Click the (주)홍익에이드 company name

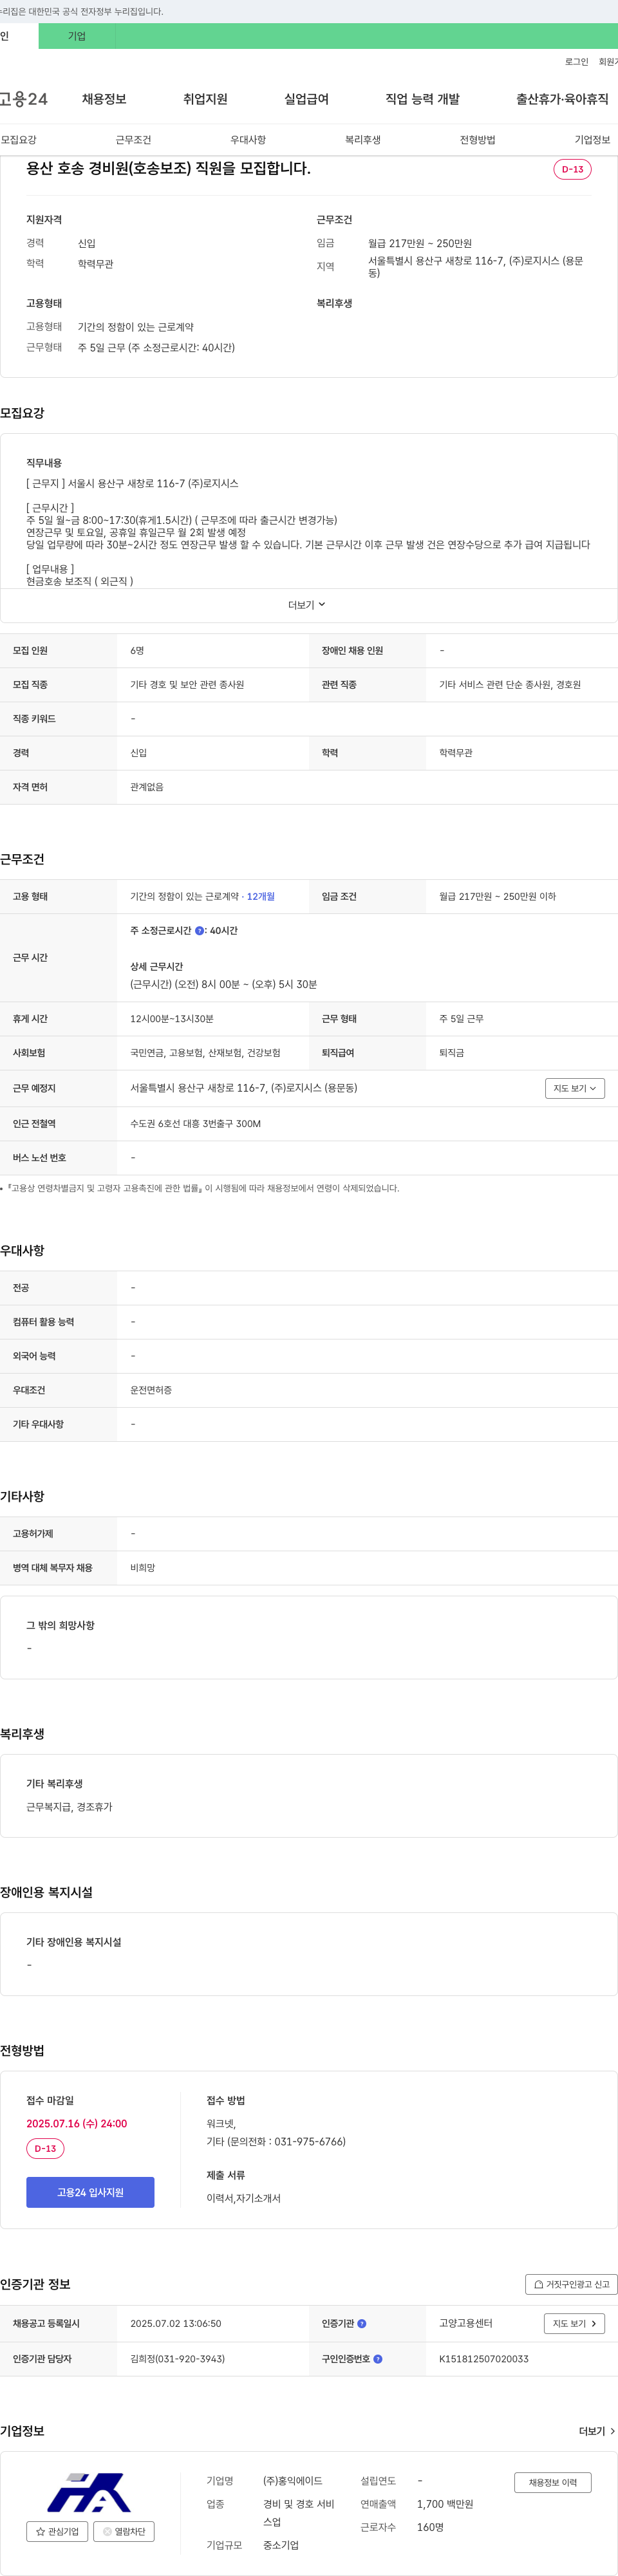[293, 2481]
